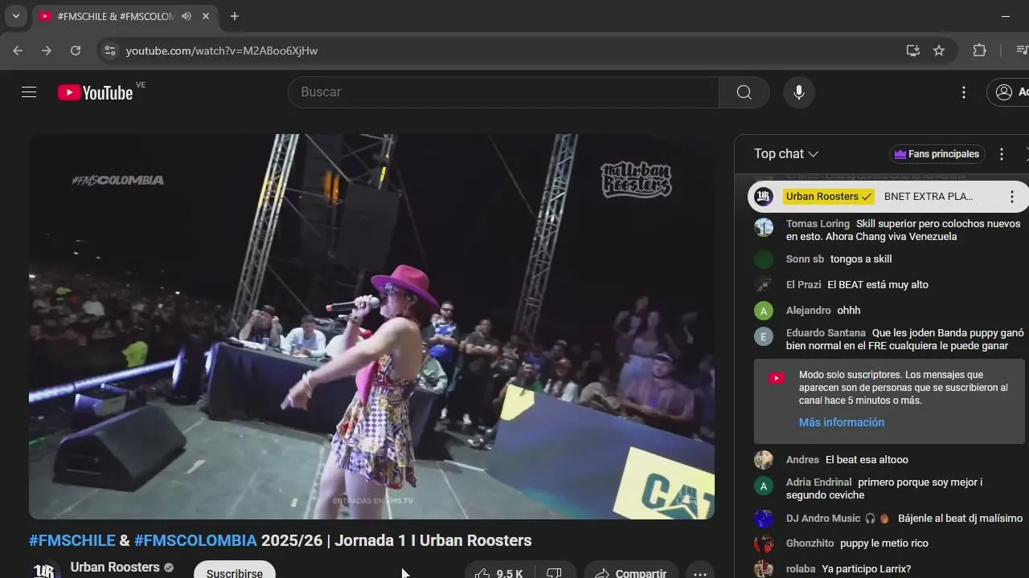Focus the Buscar search field
The height and width of the screenshot is (578, 1029).
pos(503,92)
